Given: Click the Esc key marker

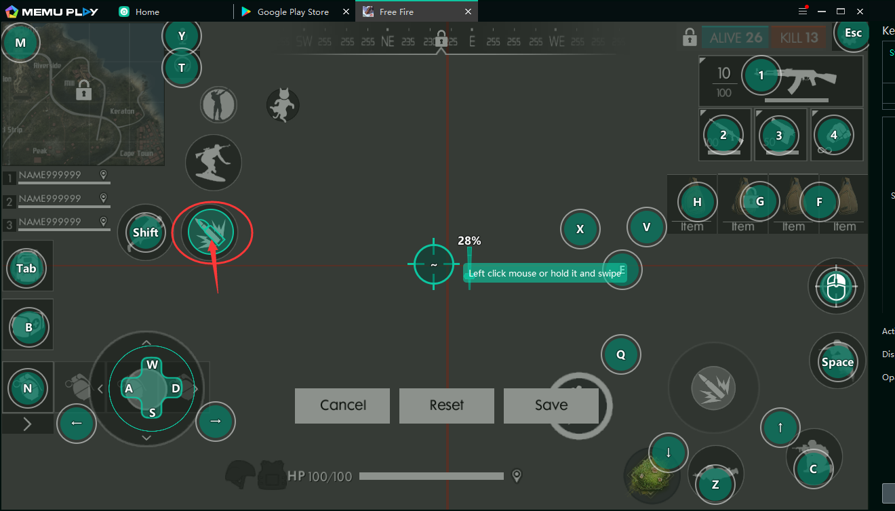Looking at the screenshot, I should click(x=852, y=33).
